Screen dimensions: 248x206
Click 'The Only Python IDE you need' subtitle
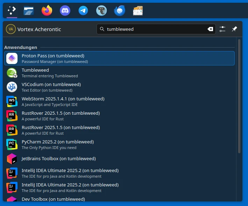point(49,148)
